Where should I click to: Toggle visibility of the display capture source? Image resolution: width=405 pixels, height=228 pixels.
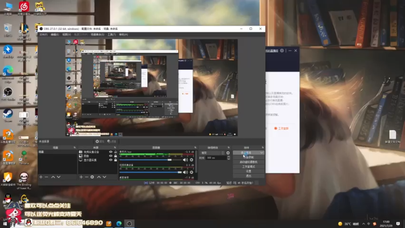(111, 160)
